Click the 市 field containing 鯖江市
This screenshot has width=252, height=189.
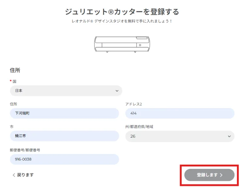(64, 136)
